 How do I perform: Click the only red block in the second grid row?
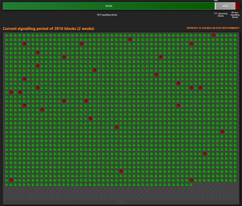130,40
